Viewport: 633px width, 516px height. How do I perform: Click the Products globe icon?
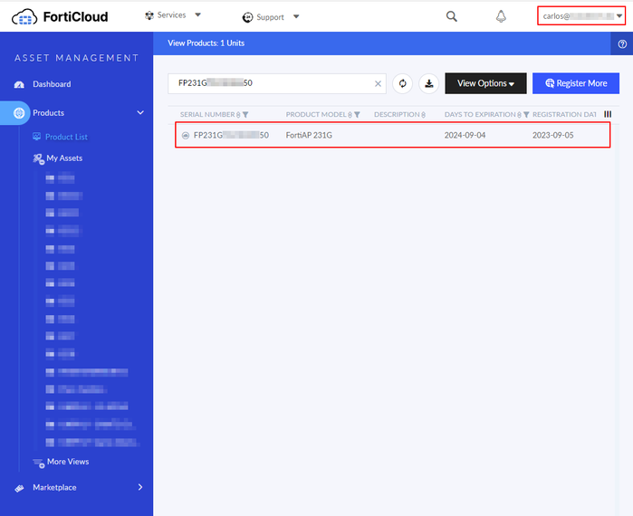19,113
